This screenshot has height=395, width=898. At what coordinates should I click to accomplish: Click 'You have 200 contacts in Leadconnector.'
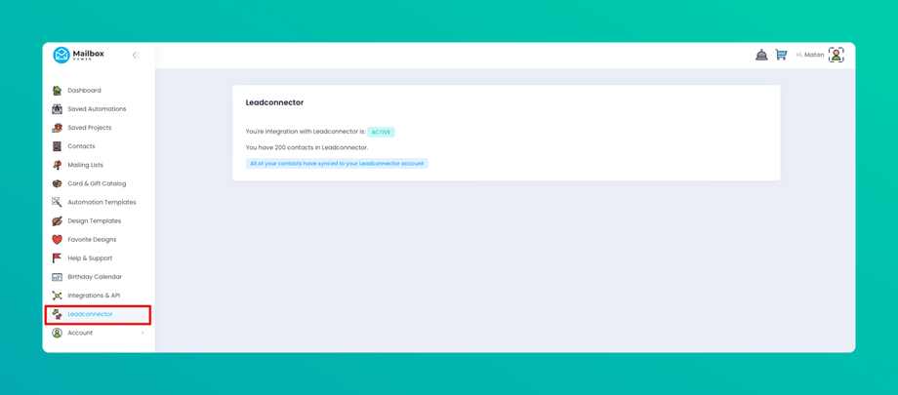(x=306, y=147)
